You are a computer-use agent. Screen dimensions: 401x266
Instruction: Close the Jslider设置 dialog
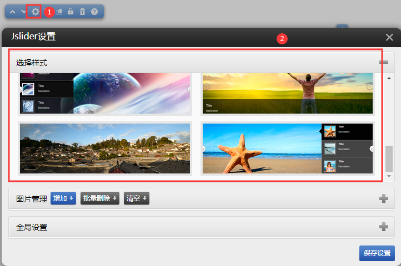tap(389, 38)
